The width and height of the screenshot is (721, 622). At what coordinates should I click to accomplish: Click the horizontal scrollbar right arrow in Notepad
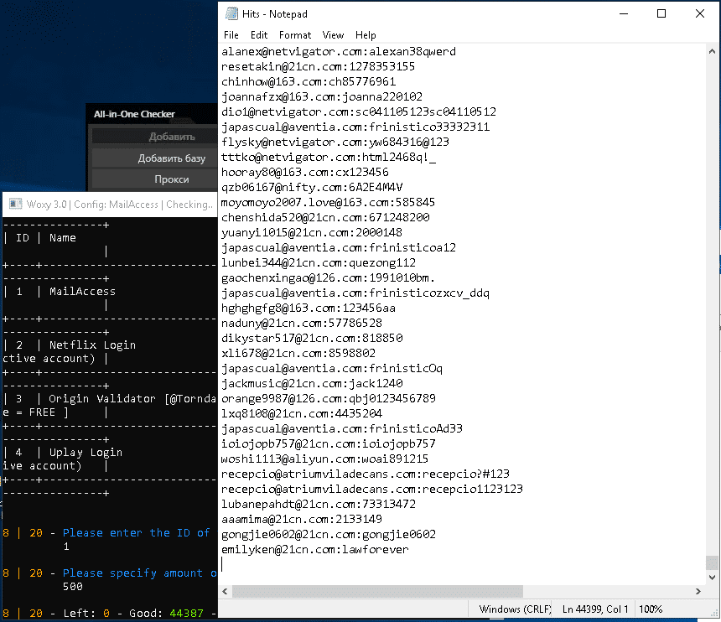[698, 591]
